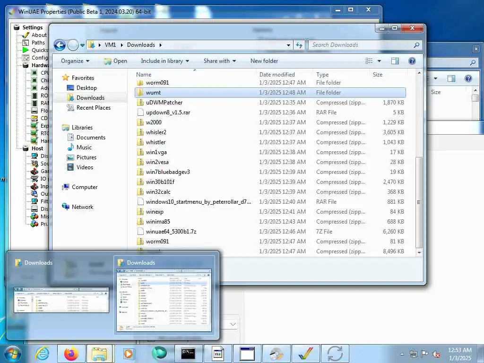
Task: Click VM1 in the address breadcrumb
Action: [110, 45]
